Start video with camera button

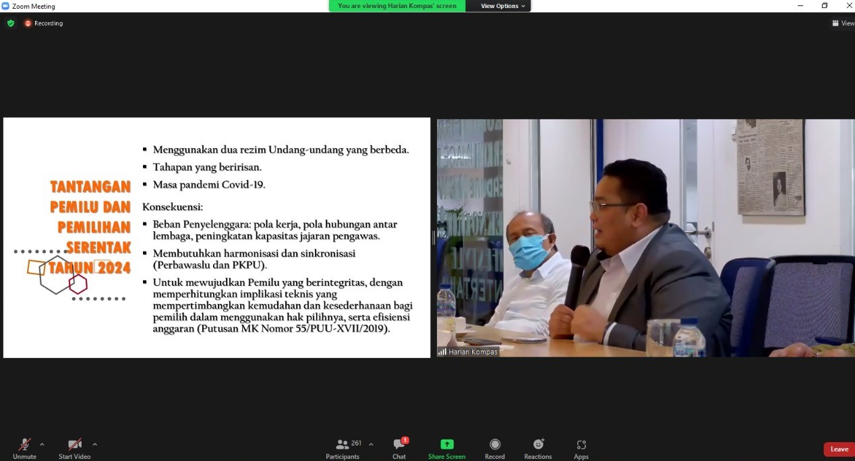[74, 445]
